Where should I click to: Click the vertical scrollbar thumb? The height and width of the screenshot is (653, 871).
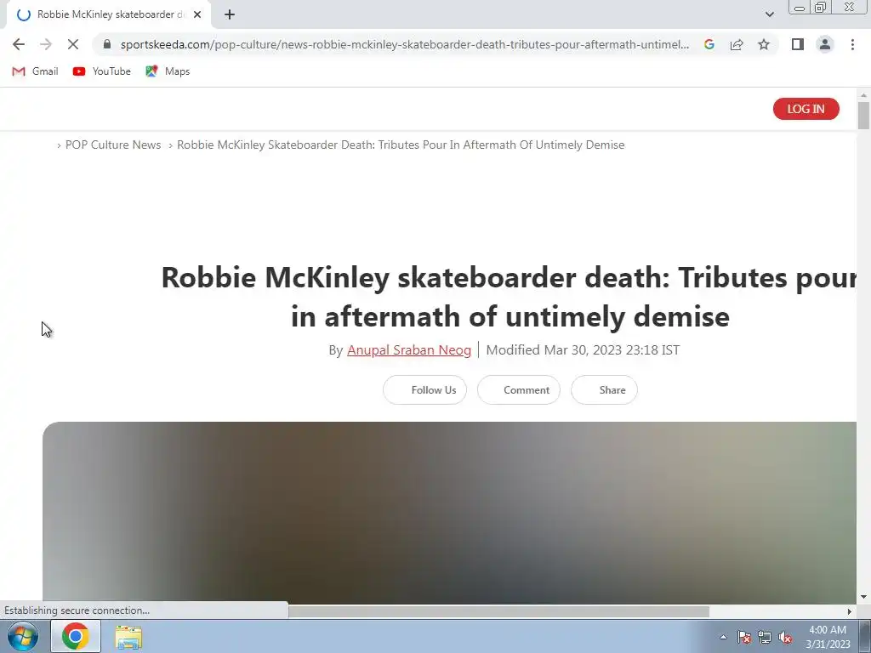coord(863,116)
